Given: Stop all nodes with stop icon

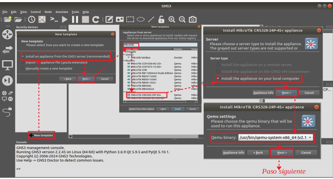Looking at the screenshot, I should coord(85,20).
